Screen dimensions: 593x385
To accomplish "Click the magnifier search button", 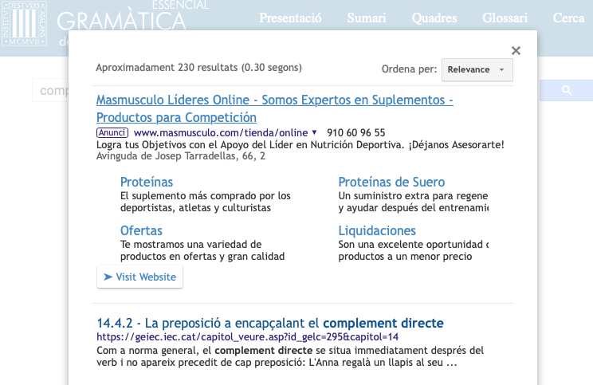I will 566,90.
